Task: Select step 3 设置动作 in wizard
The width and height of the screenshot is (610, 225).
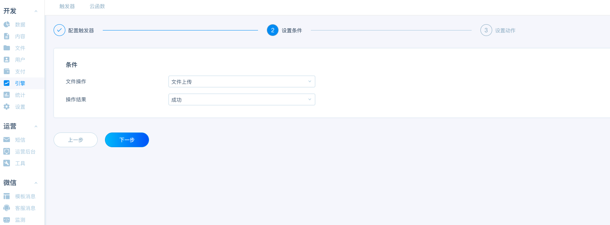Action: [x=498, y=30]
